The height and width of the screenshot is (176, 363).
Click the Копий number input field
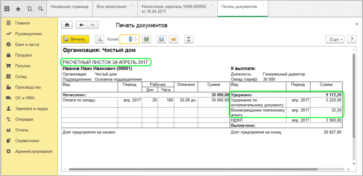pyautogui.click(x=127, y=39)
